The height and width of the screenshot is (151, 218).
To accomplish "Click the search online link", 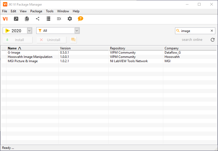I will click(x=192, y=40).
